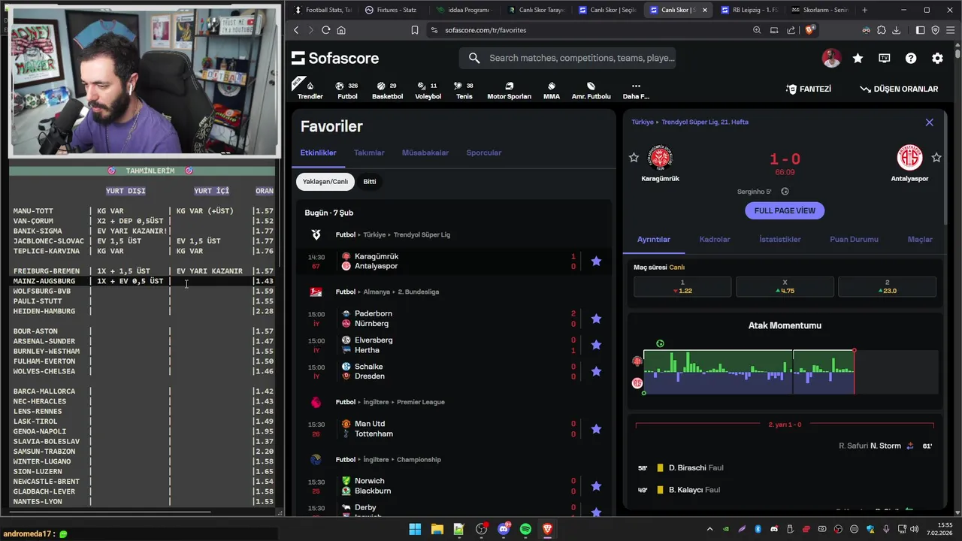962x541 pixels.
Task: Open the FANTEZİ link
Action: [809, 89]
